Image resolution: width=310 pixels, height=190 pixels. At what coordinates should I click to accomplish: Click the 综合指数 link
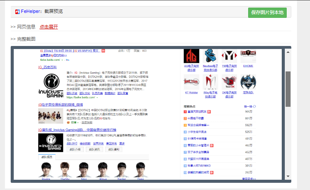tap(85, 144)
